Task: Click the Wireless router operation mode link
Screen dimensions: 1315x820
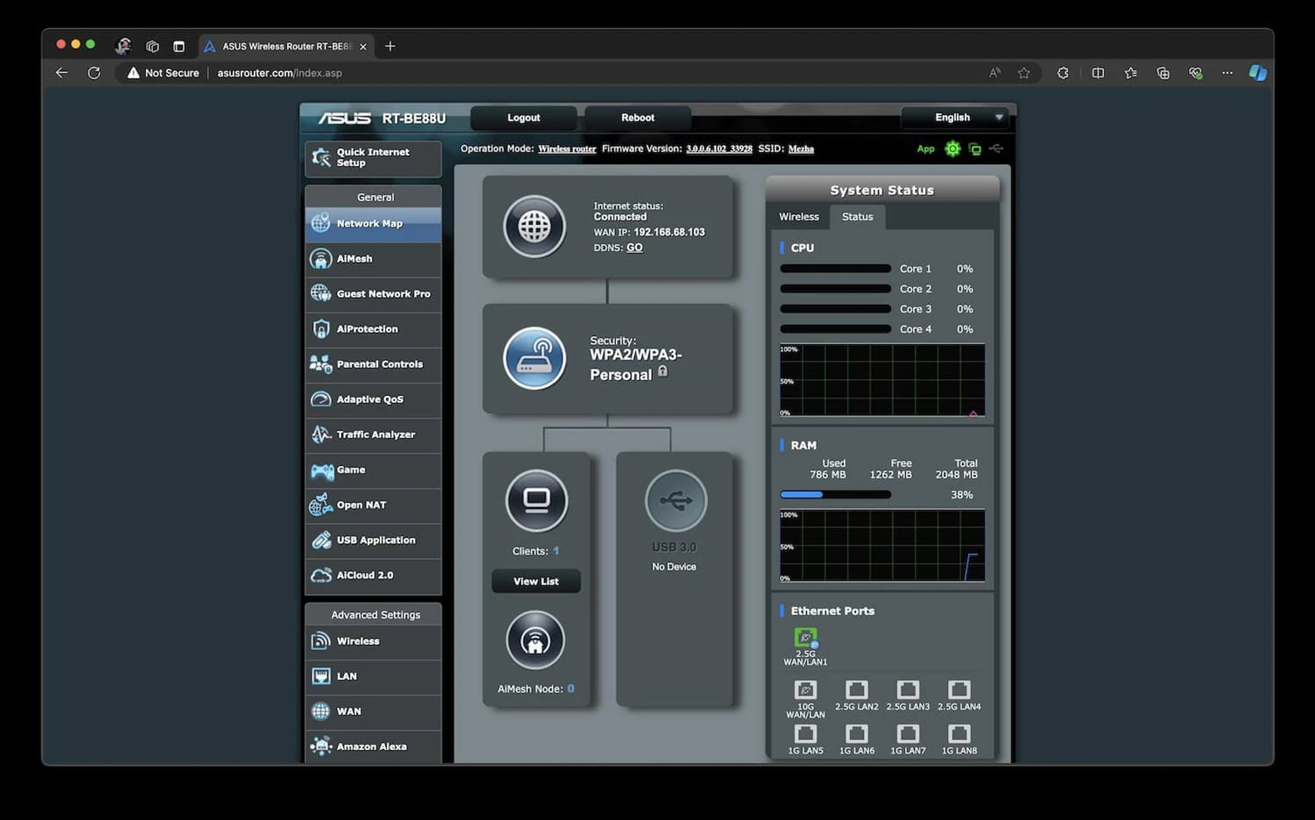Action: (567, 149)
